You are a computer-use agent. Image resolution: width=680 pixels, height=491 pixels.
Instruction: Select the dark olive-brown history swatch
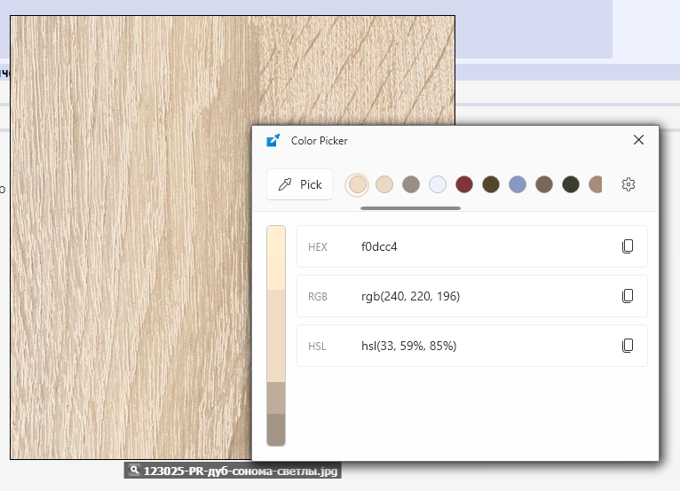coord(491,184)
